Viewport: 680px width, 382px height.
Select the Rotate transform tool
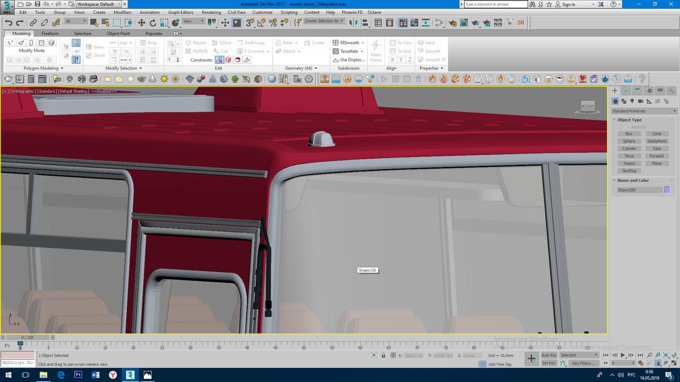tap(153, 23)
